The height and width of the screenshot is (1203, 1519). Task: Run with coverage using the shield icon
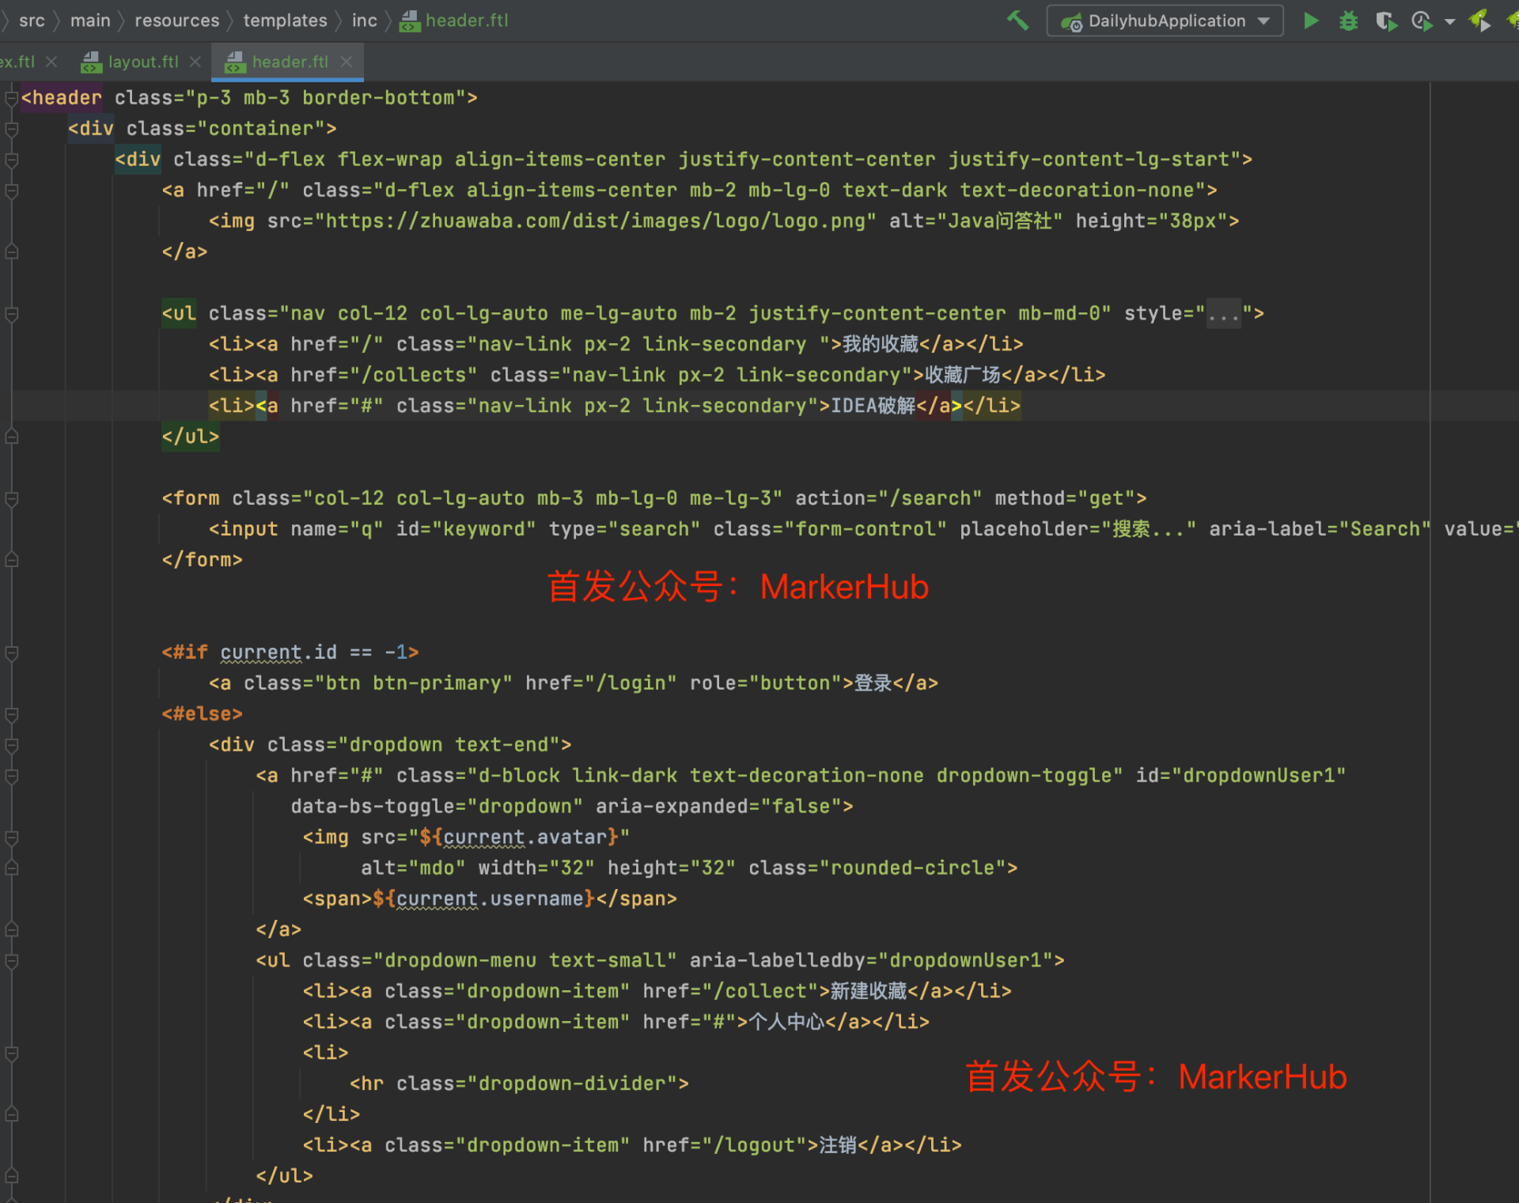(1386, 21)
